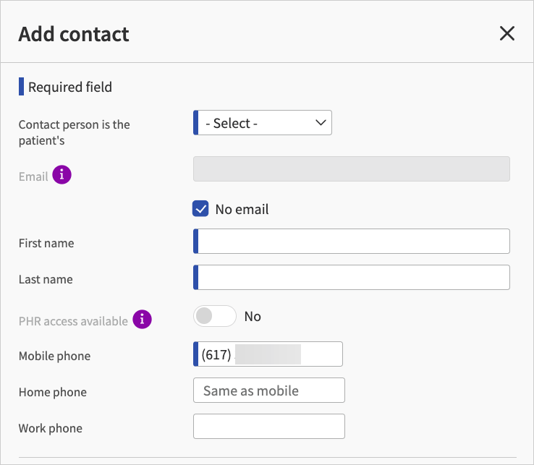Screen dimensions: 534x465
Task: Close the Add contact dialog
Action: [507, 33]
